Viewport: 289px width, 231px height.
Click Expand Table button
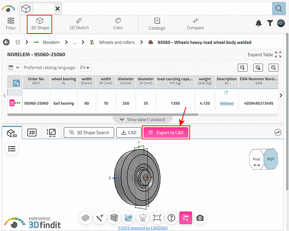(x=264, y=55)
